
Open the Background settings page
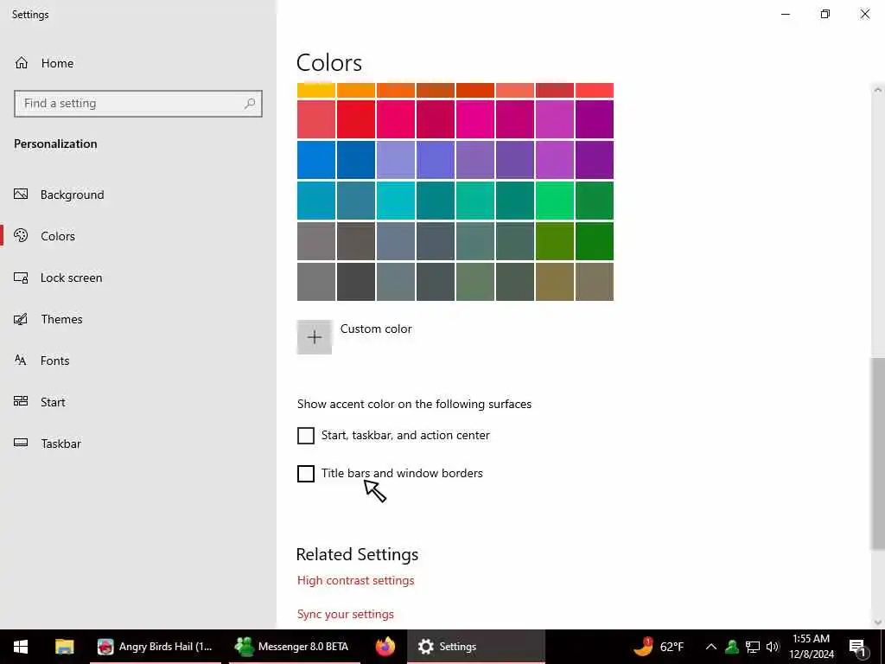click(x=72, y=195)
